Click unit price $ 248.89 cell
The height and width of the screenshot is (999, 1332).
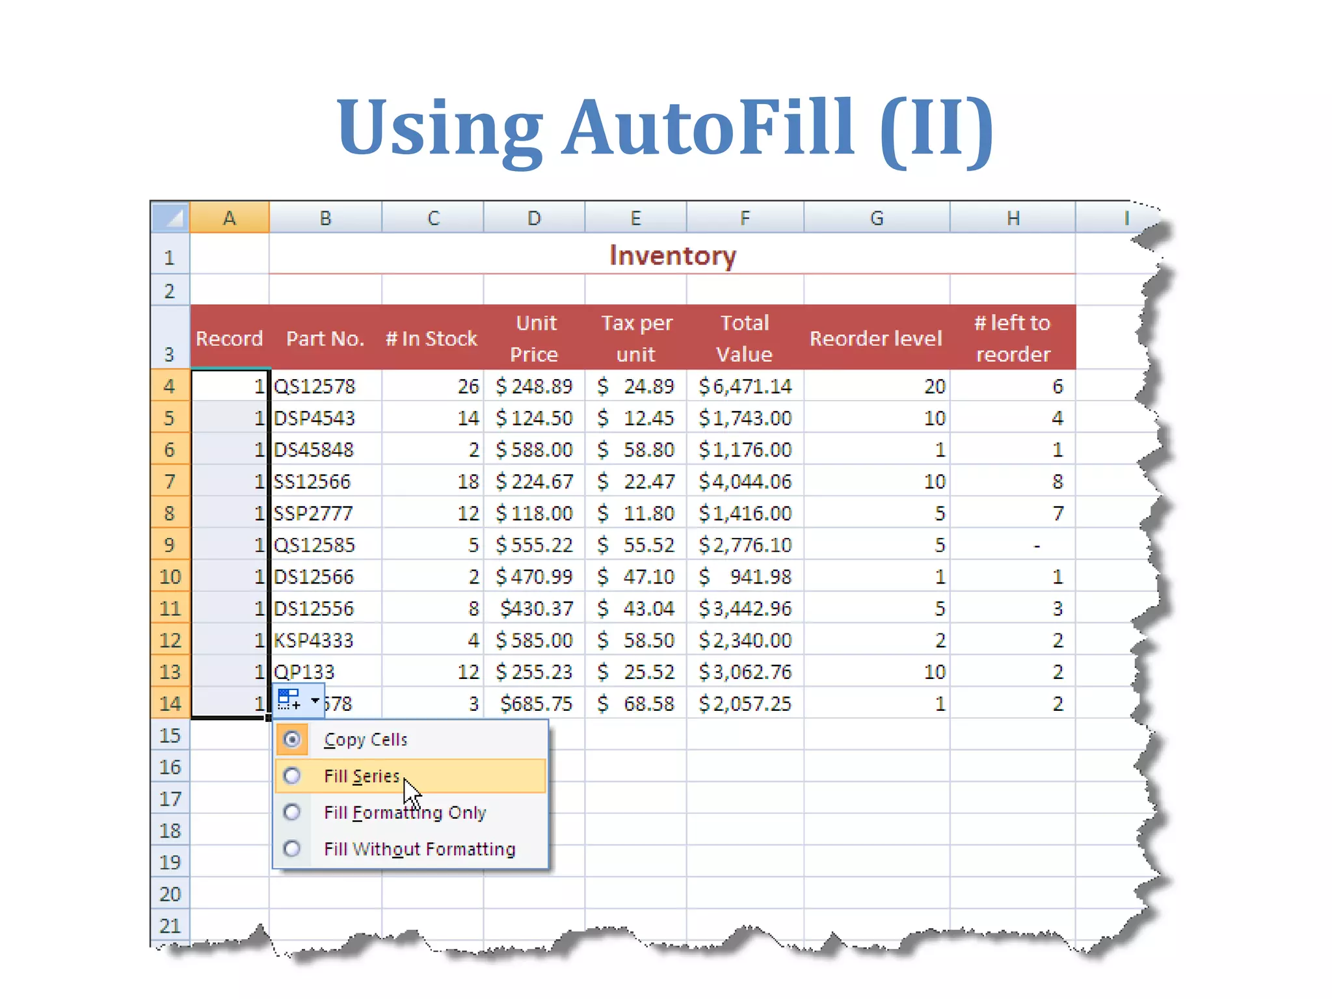pos(534,386)
